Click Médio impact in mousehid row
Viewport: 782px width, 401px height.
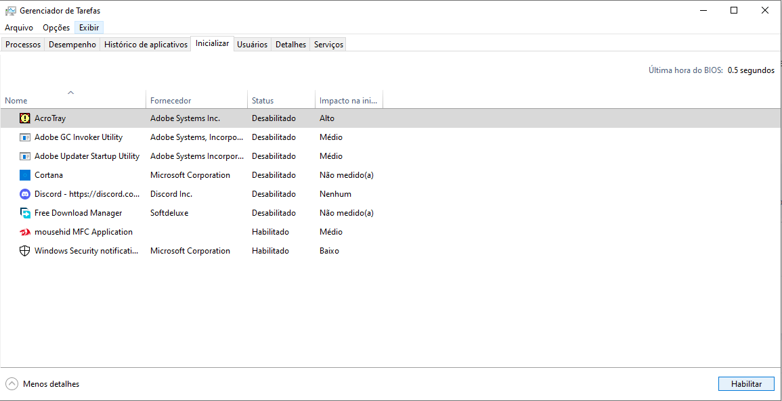click(331, 232)
